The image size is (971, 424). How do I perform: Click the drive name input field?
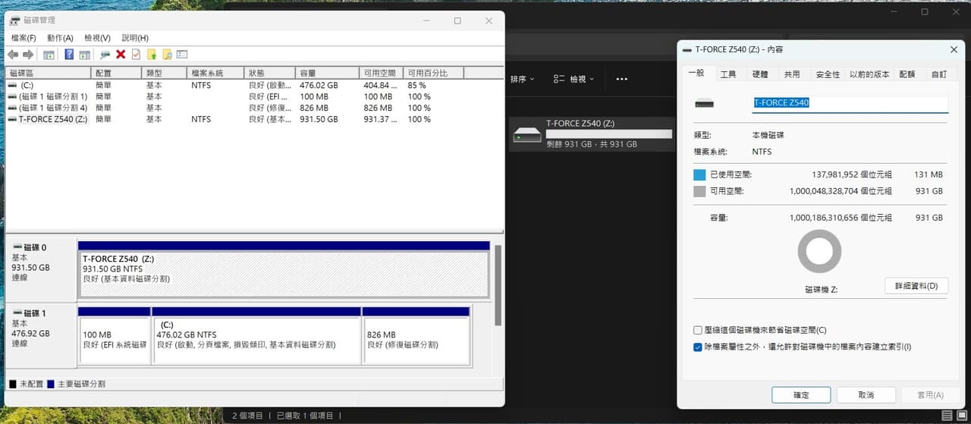pyautogui.click(x=850, y=103)
